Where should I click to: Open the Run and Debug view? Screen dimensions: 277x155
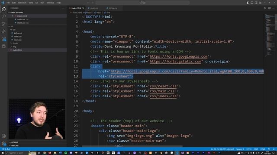coord(4,31)
